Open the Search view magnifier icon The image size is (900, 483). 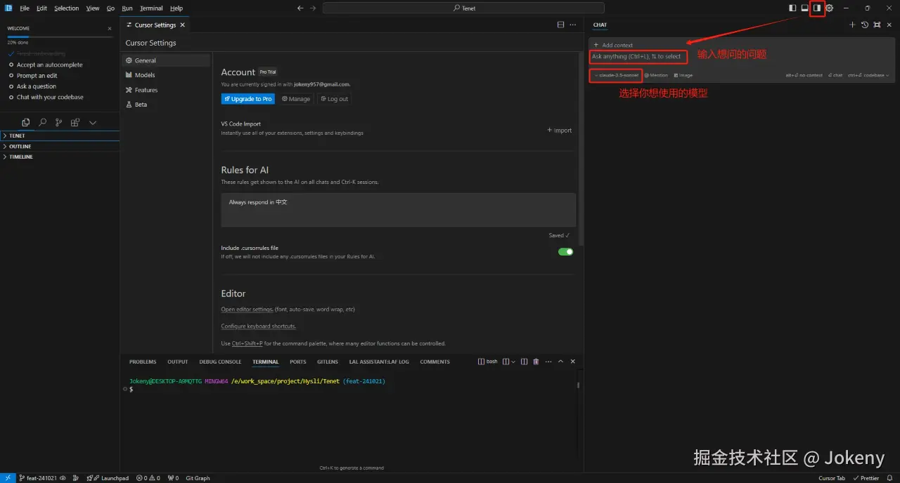[42, 122]
